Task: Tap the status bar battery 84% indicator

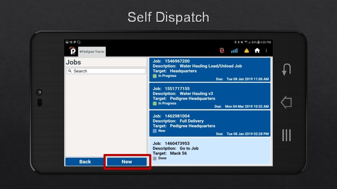Action: 255,42
